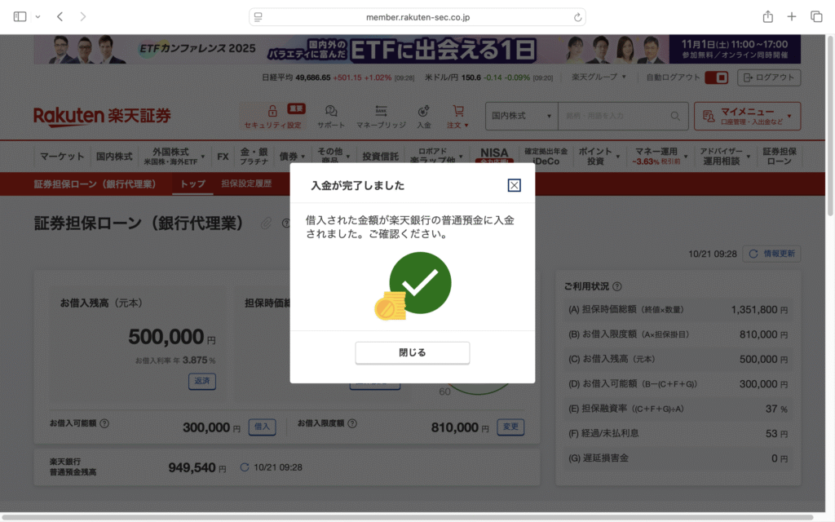This screenshot has height=522, width=835.
Task: Open the マイメニュー dropdown
Action: 747,116
